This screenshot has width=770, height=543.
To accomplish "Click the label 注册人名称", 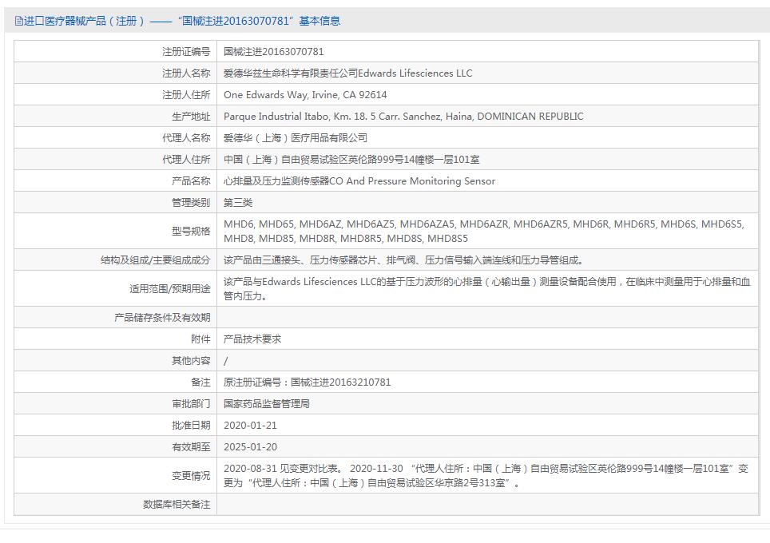I will point(186,73).
